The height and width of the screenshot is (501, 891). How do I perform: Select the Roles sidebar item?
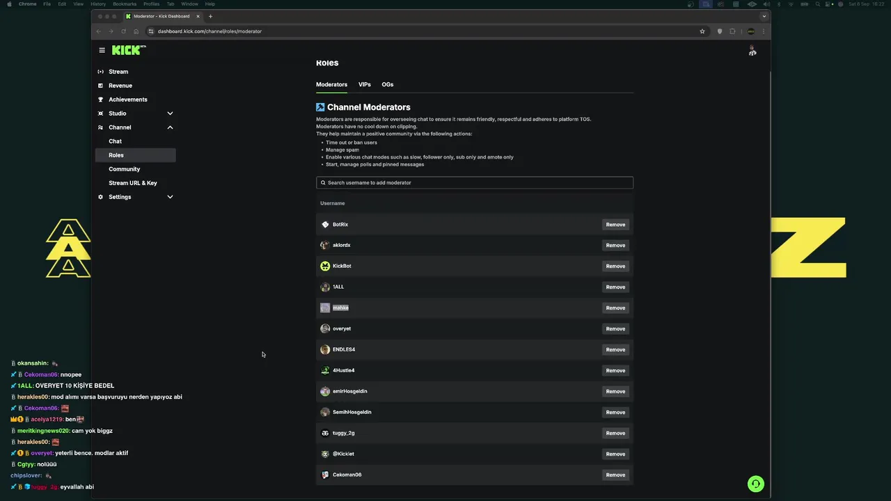tap(135, 155)
